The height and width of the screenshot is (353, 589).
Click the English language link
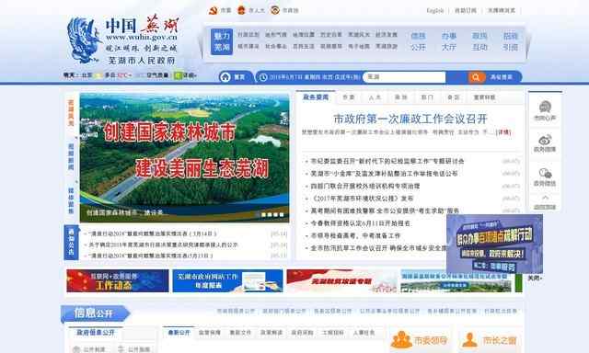(435, 10)
